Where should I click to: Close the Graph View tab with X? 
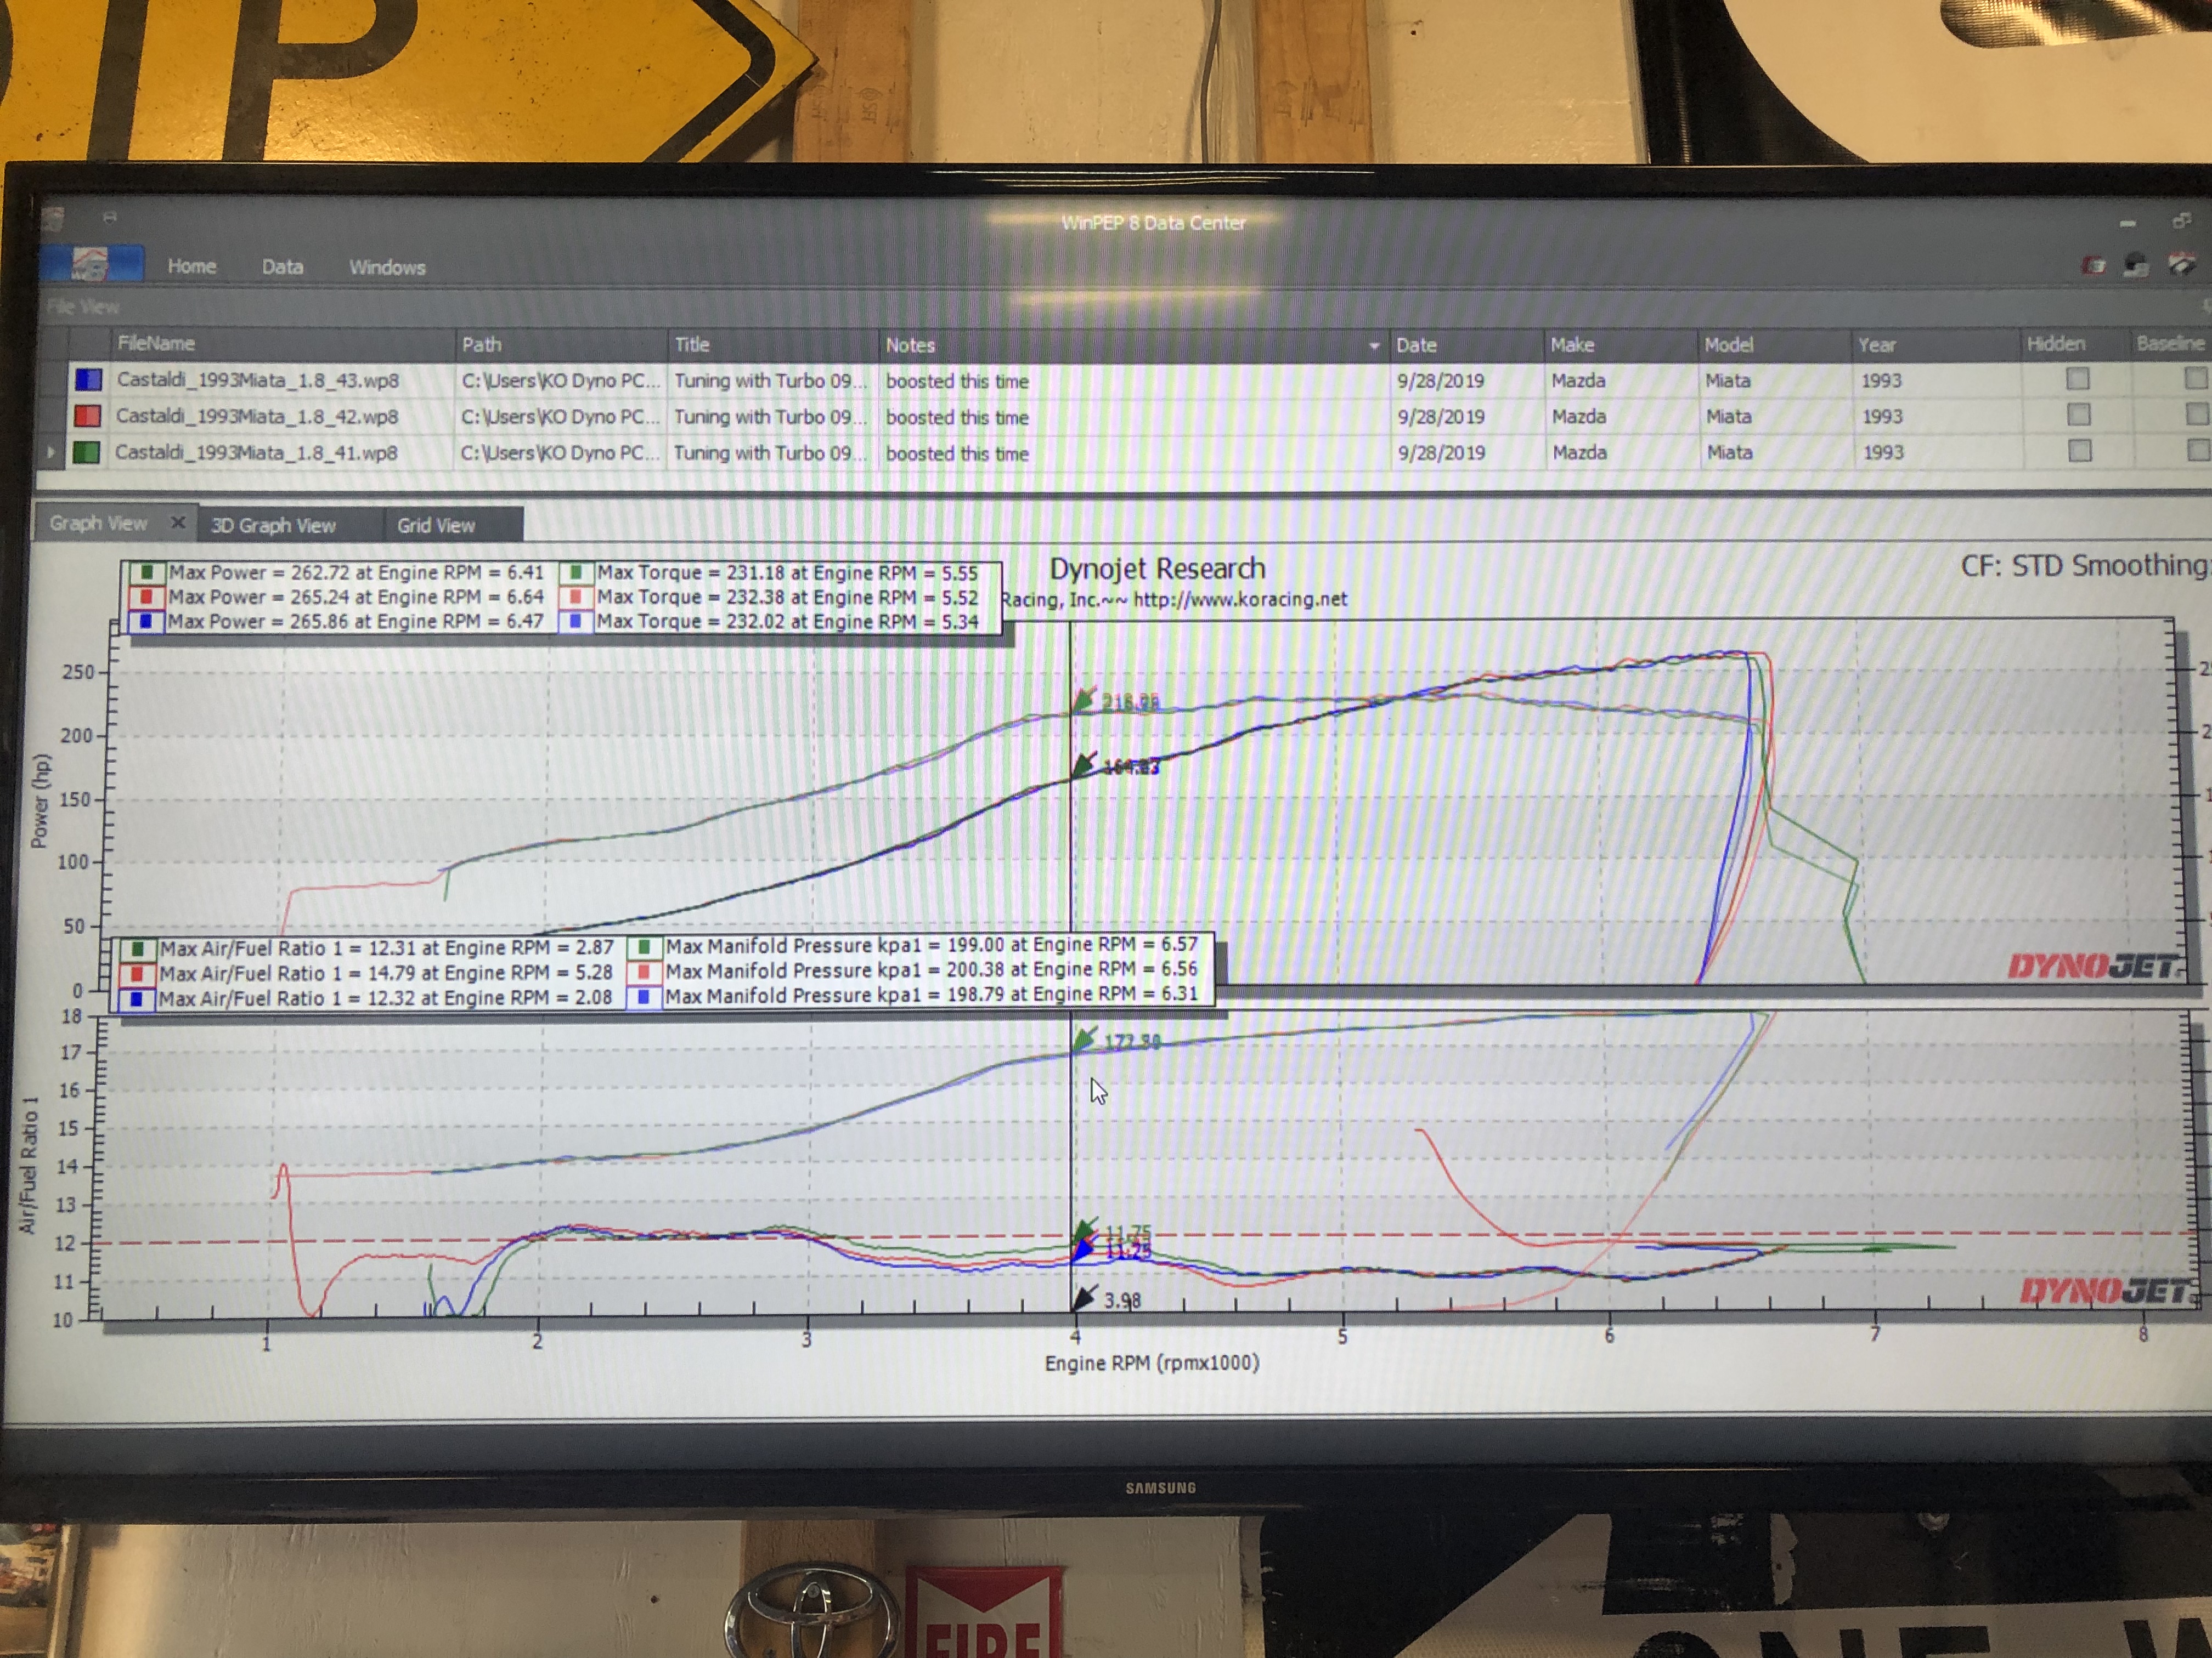(x=178, y=521)
